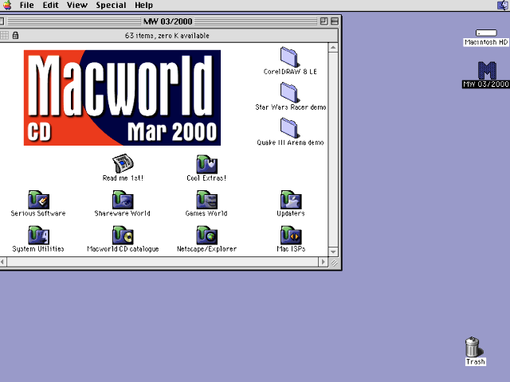Open the View menu

[77, 6]
